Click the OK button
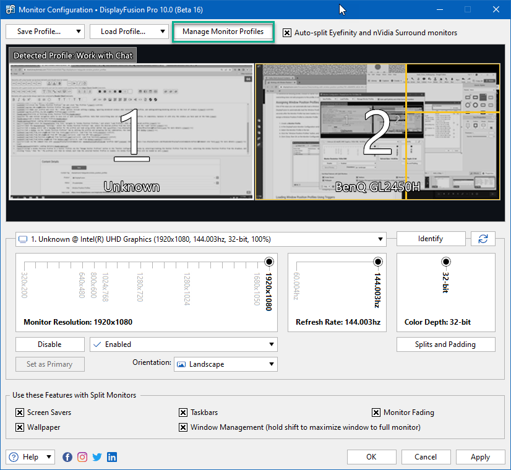Screen dimensions: 511x470 [x=372, y=456]
